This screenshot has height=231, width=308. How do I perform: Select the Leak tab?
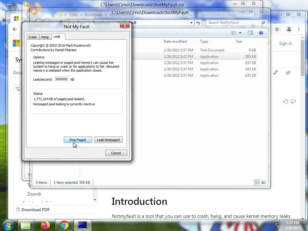pos(57,36)
